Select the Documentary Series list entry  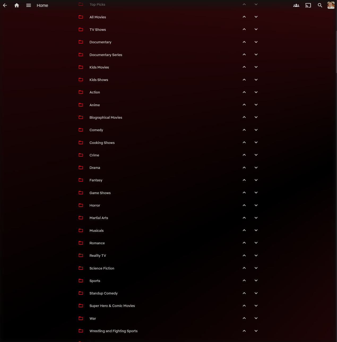(x=106, y=55)
